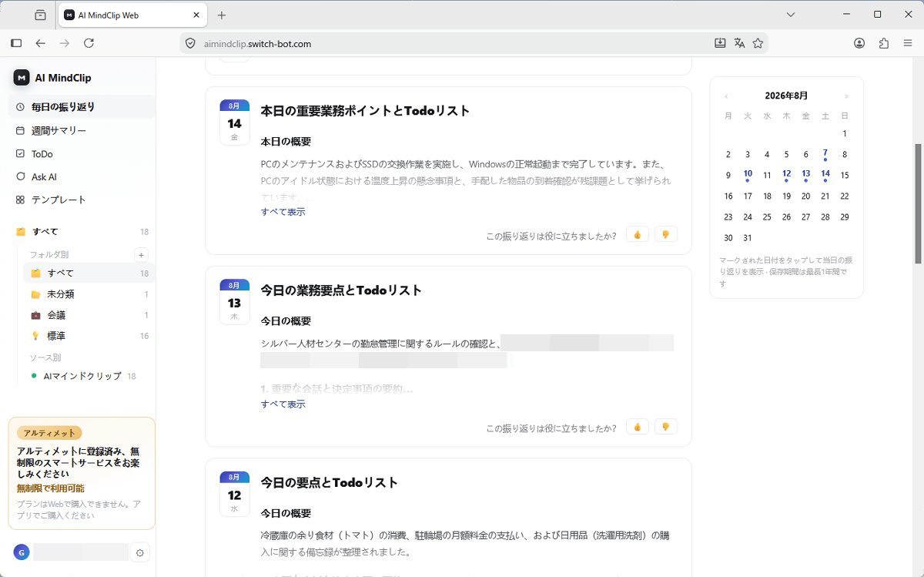Image resolution: width=924 pixels, height=577 pixels.
Task: Open recent browsing tab overview icon
Action: [40, 15]
